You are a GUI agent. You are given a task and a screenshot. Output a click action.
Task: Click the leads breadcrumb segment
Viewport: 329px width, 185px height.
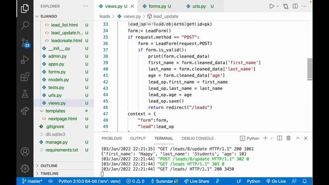[105, 16]
